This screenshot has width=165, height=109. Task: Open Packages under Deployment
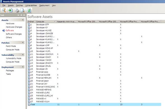point(10,71)
